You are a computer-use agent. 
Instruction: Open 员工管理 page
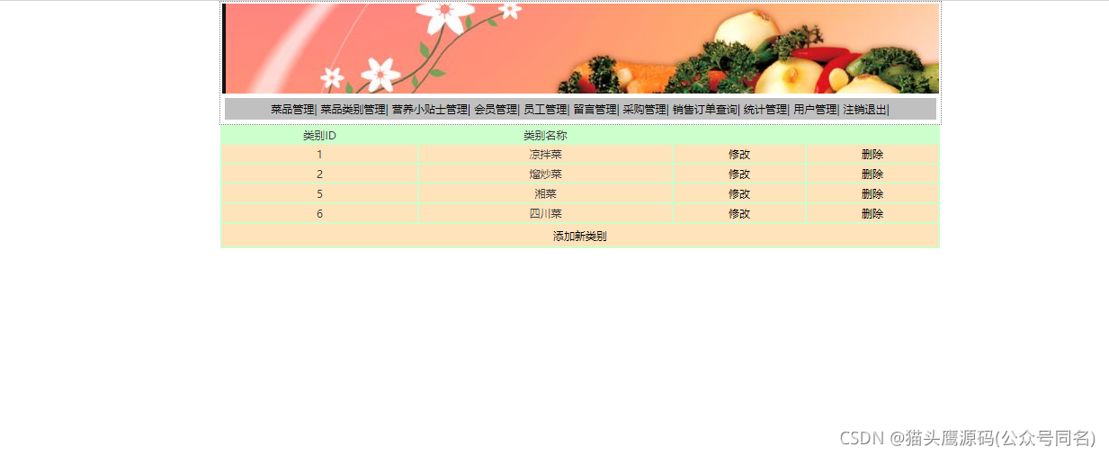tap(545, 110)
